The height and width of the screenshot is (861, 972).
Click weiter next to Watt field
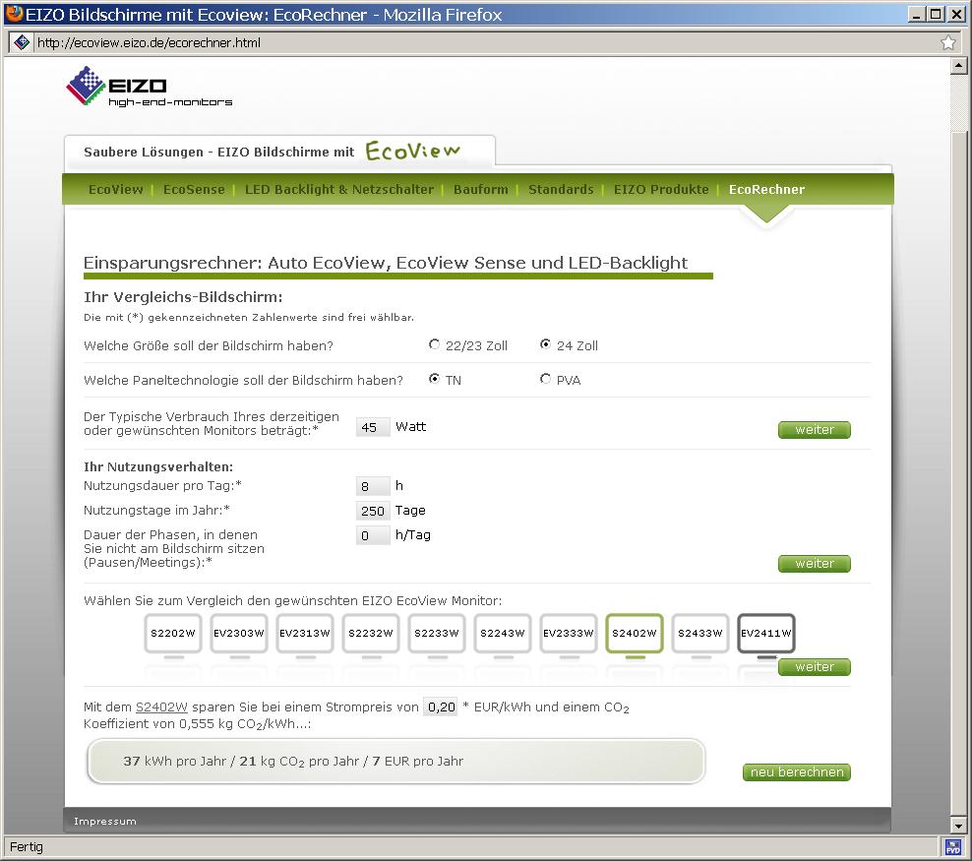coord(814,430)
